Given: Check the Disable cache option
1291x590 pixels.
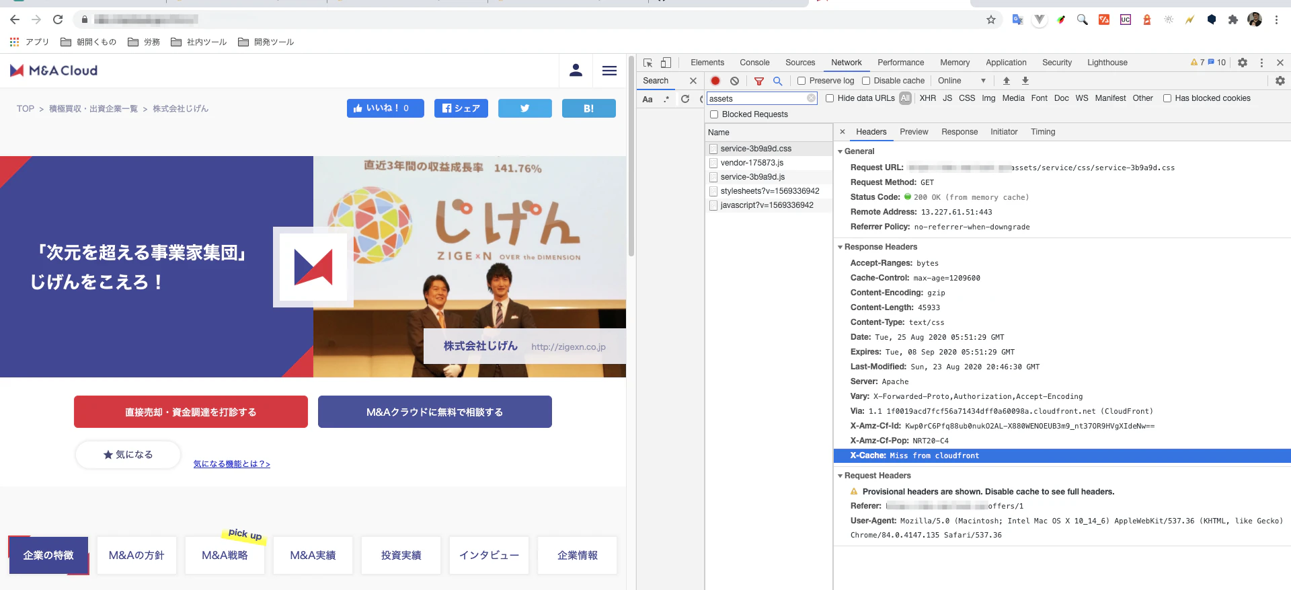Looking at the screenshot, I should (866, 81).
